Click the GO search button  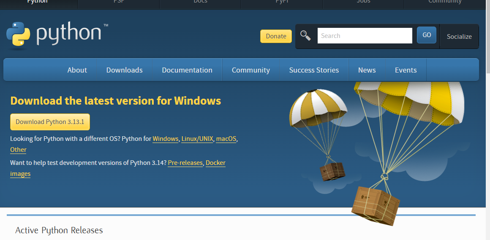click(427, 35)
